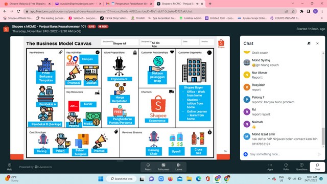The image size is (327, 184).
Task: Toggle the Chat panel tab
Action: (317, 167)
